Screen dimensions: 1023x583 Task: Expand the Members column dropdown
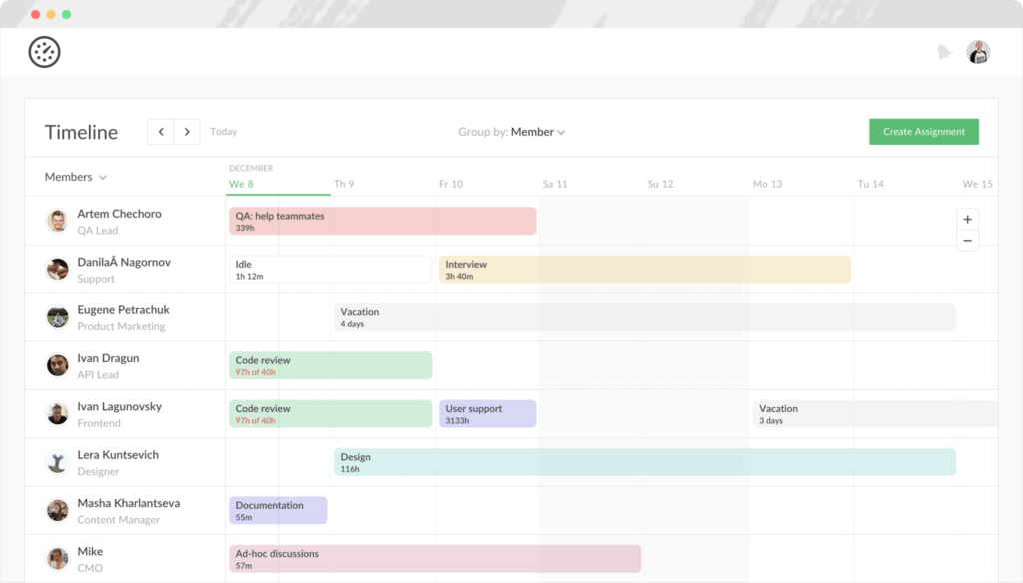click(x=75, y=176)
